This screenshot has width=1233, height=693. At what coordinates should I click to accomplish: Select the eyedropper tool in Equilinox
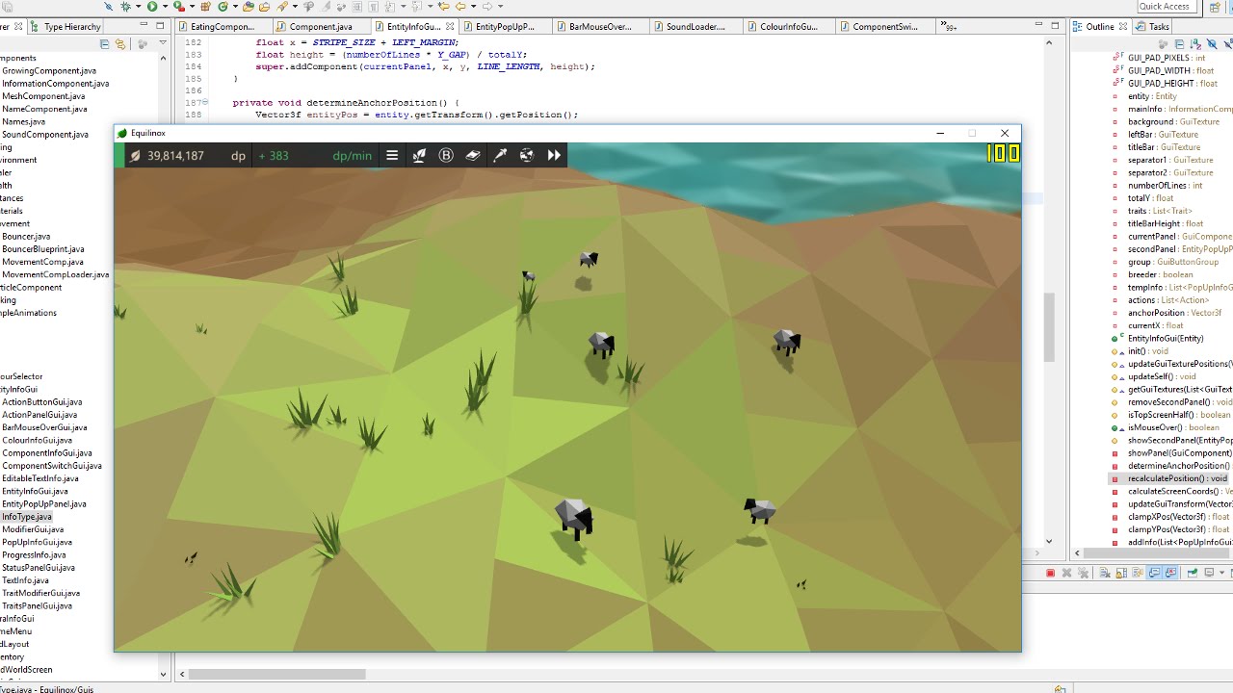pyautogui.click(x=500, y=155)
